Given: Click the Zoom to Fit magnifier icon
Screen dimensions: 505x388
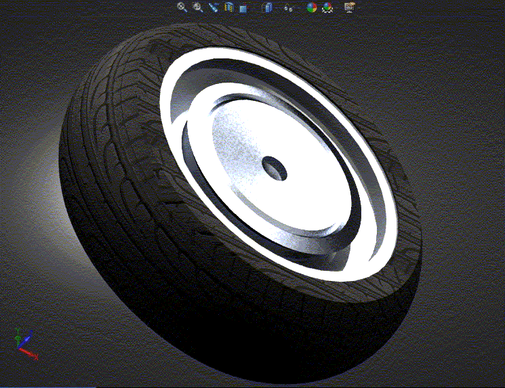Looking at the screenshot, I should pos(182,7).
